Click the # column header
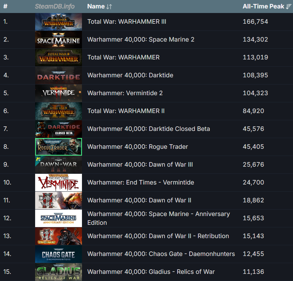This screenshot has width=293, height=281. pyautogui.click(x=6, y=6)
